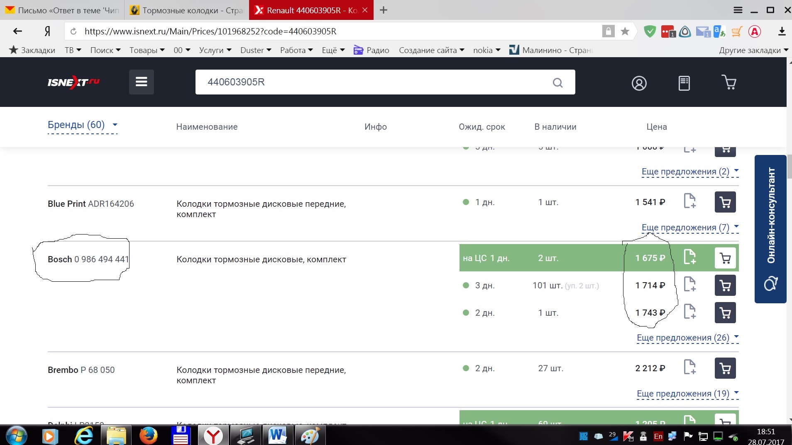The image size is (792, 445).
Task: Click the search magnifier icon in site search
Action: 557,83
